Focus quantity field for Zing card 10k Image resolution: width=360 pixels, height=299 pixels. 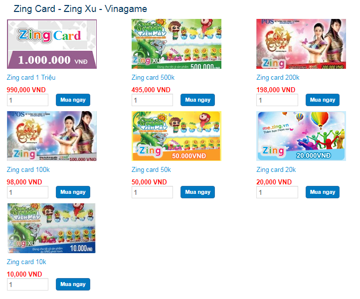(27, 285)
